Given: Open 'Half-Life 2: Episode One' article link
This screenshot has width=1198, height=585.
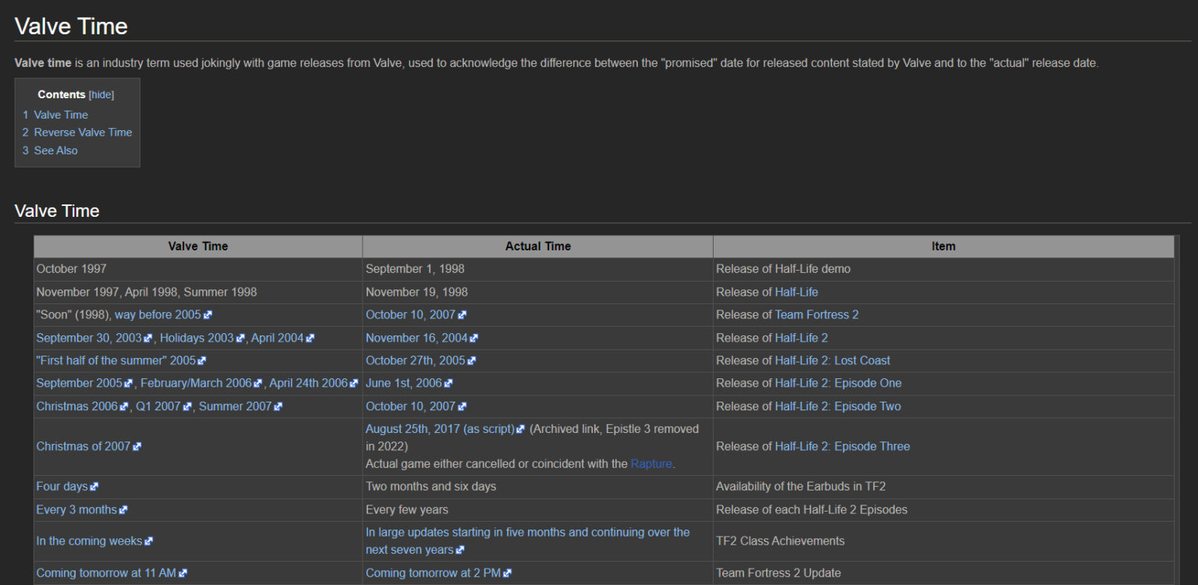Looking at the screenshot, I should 838,383.
